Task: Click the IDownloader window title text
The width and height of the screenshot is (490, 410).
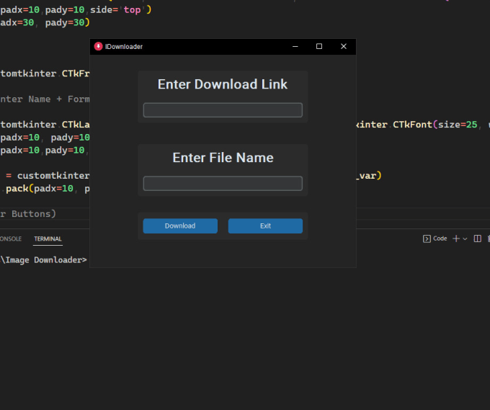Action: pyautogui.click(x=124, y=47)
